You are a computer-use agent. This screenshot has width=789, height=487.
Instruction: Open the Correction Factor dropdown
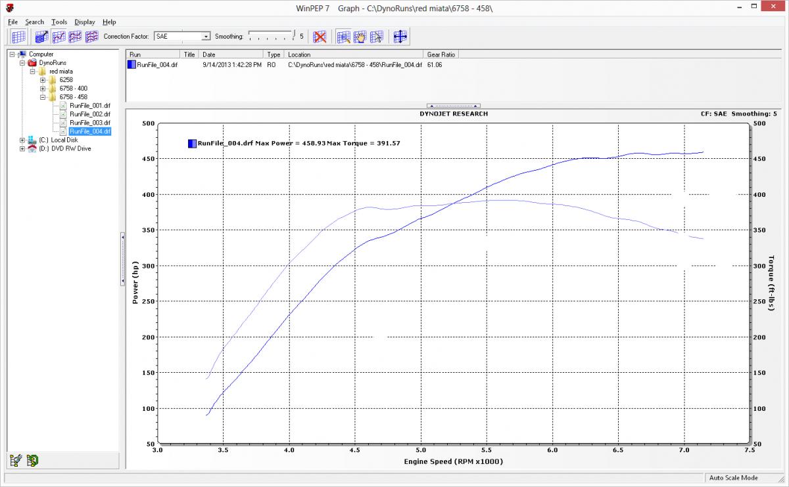206,37
